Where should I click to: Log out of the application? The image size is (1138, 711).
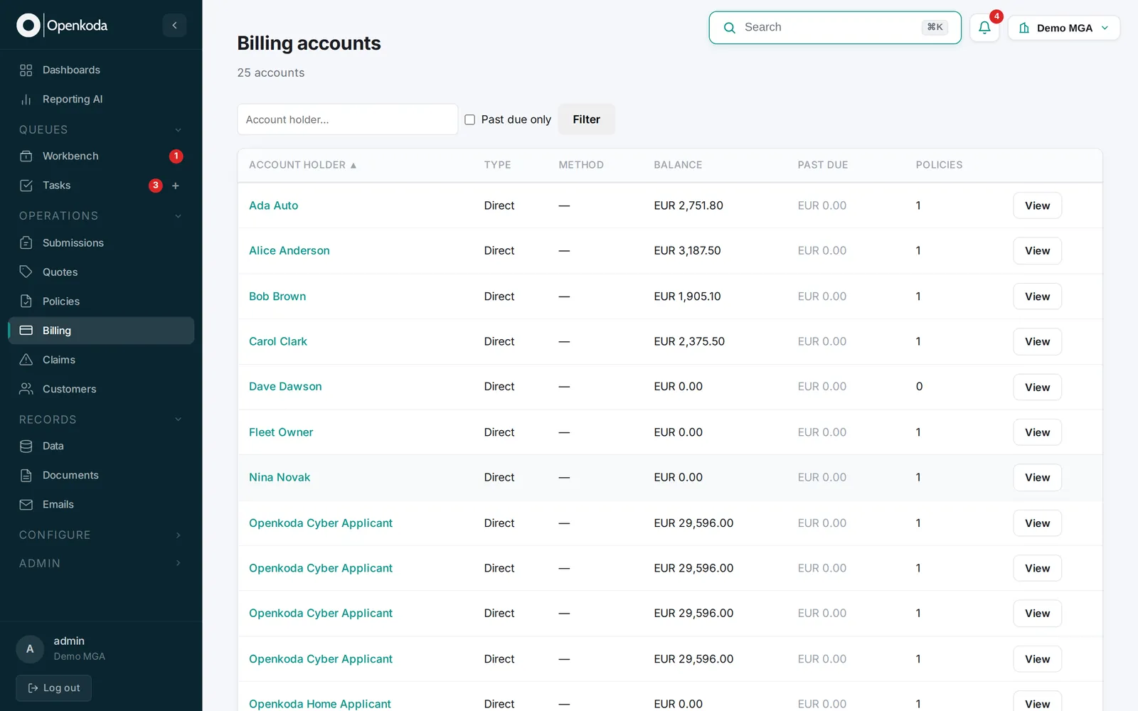pos(54,688)
